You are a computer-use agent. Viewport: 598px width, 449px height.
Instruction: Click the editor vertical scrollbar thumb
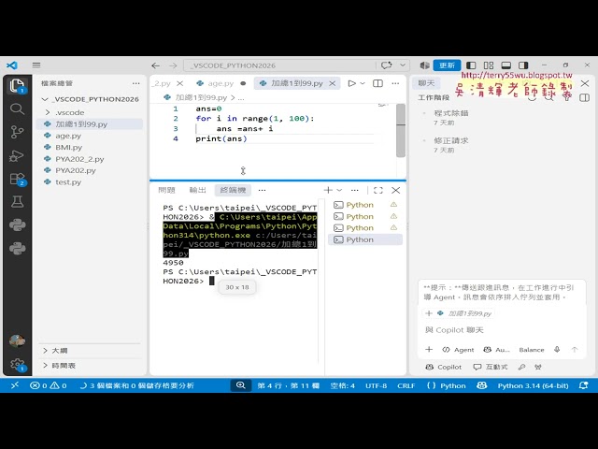point(401,130)
